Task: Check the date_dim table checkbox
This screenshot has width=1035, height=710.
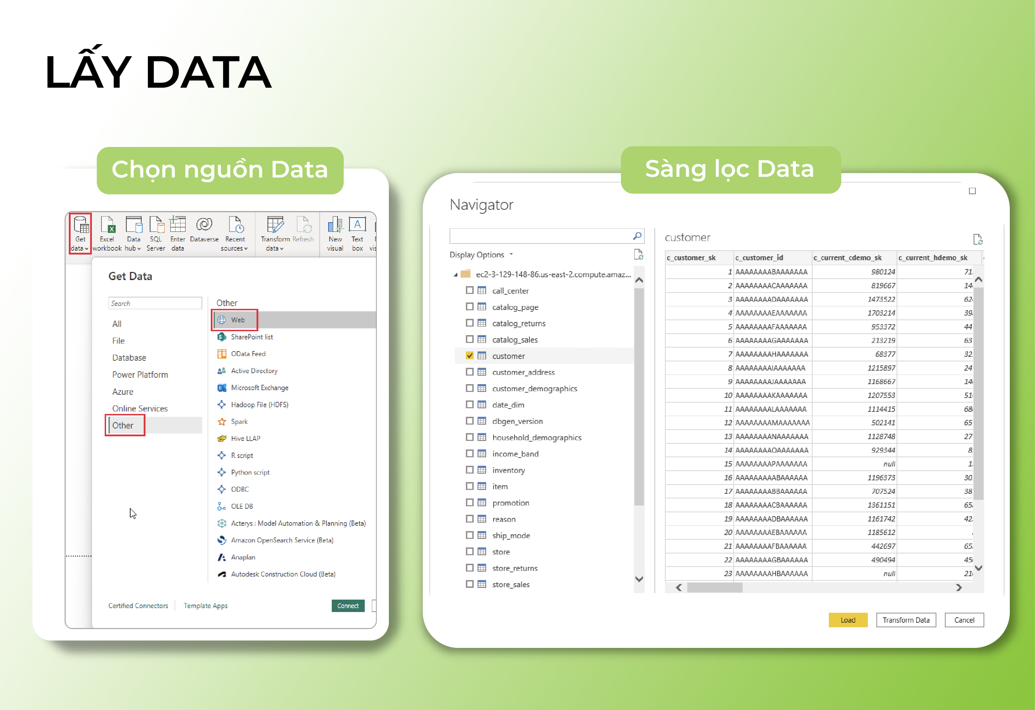Action: point(469,404)
